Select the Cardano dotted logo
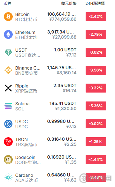115x187 pixels. [x=8, y=177]
